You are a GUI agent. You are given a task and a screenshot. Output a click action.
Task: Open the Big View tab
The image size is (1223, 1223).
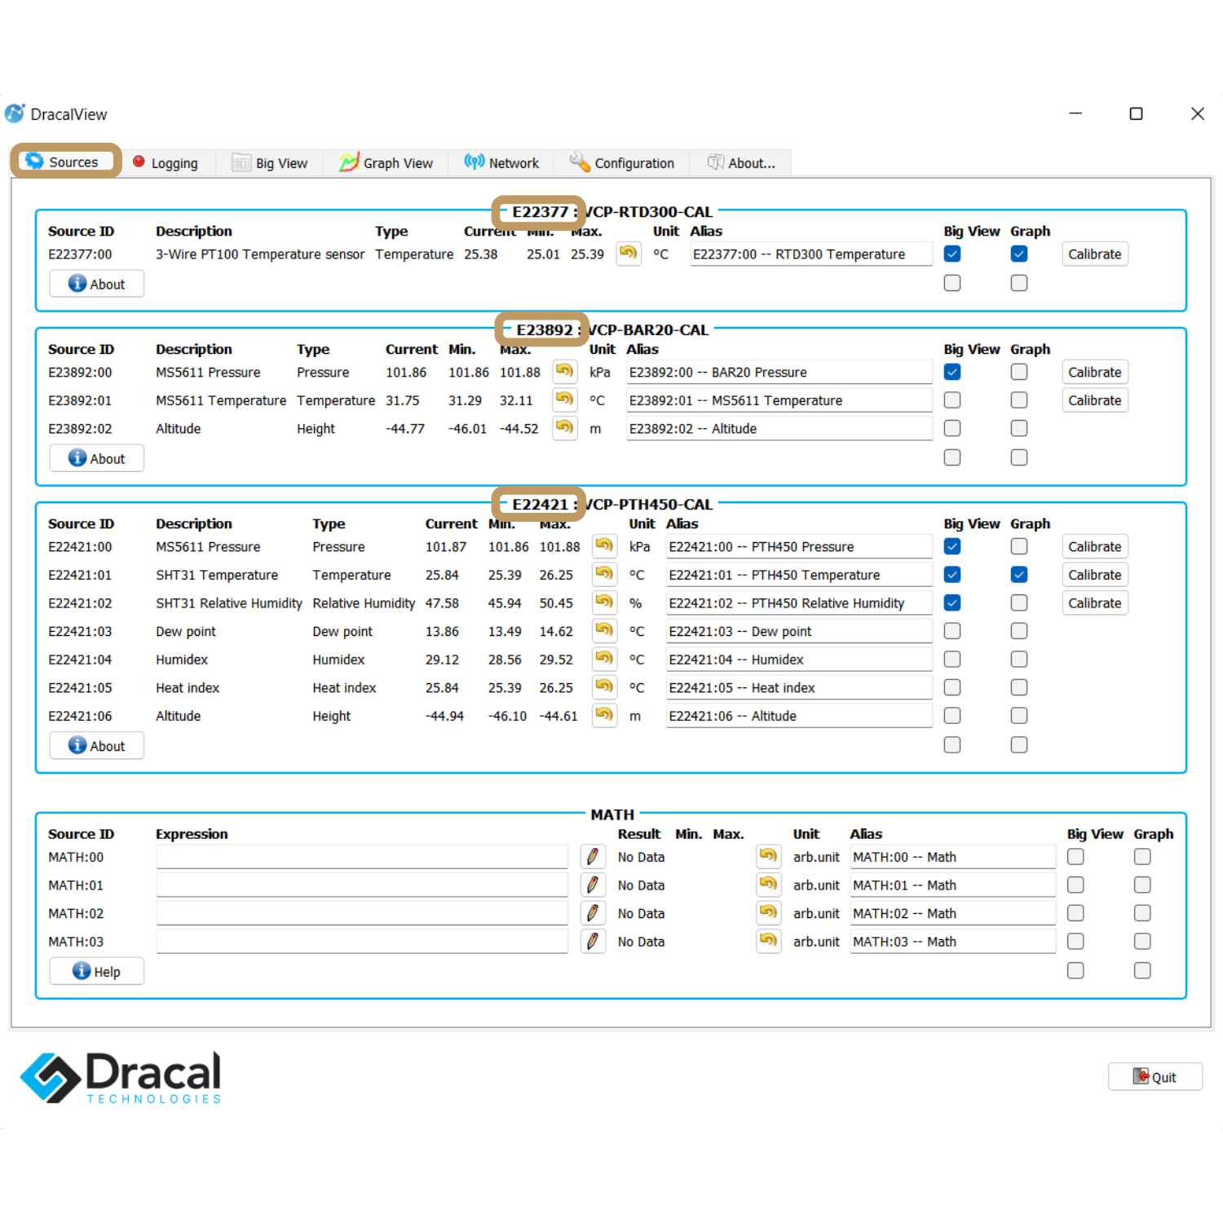[x=270, y=163]
